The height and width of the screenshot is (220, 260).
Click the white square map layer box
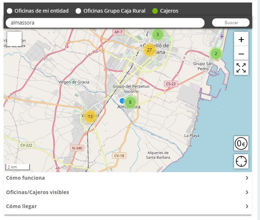tap(14, 39)
